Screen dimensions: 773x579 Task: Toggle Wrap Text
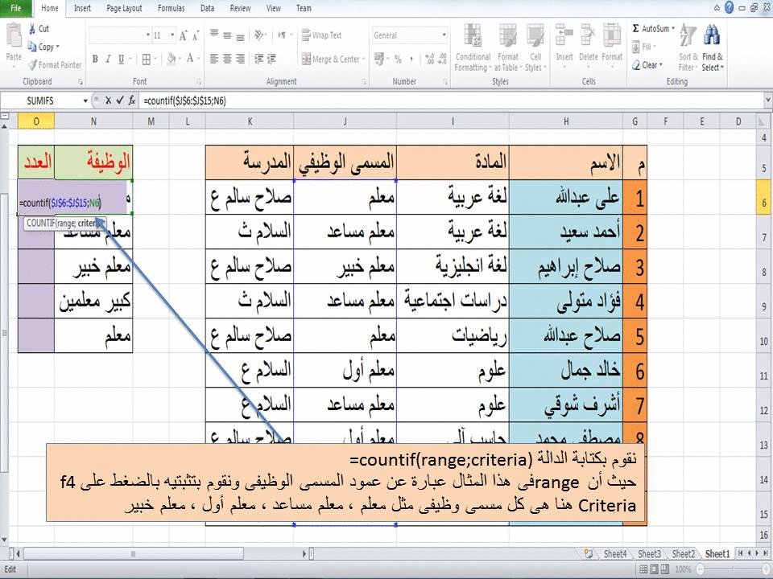click(321, 35)
